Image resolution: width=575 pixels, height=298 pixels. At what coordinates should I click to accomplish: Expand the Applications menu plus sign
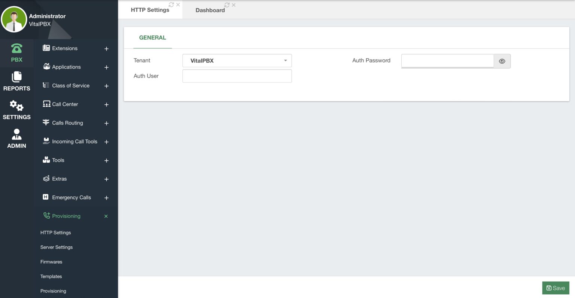tap(106, 67)
